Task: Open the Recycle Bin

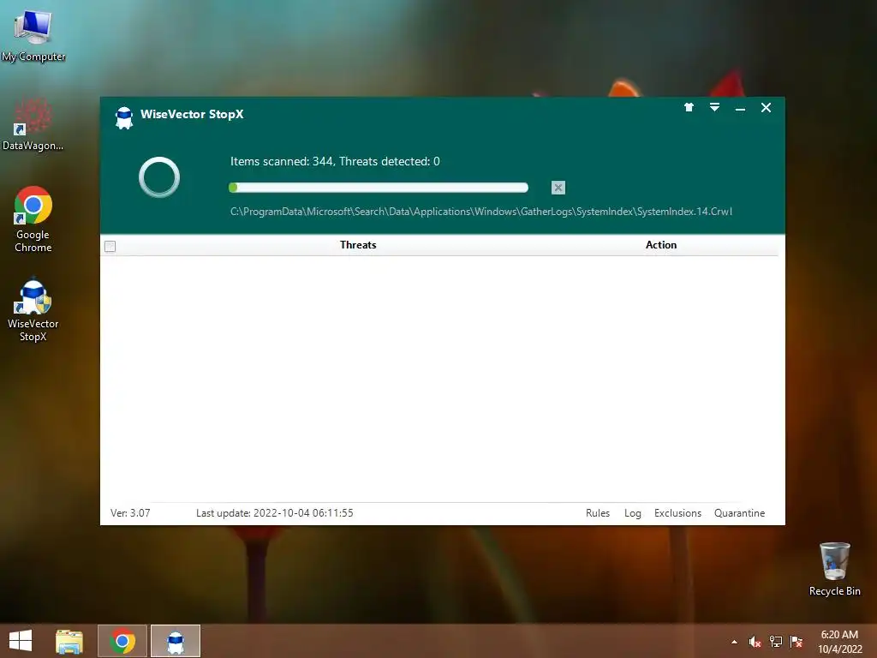Action: click(x=834, y=569)
